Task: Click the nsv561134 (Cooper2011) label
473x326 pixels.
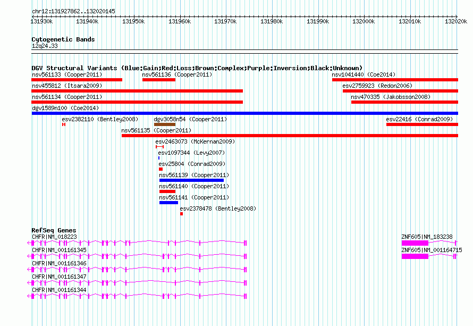Action: click(x=67, y=97)
